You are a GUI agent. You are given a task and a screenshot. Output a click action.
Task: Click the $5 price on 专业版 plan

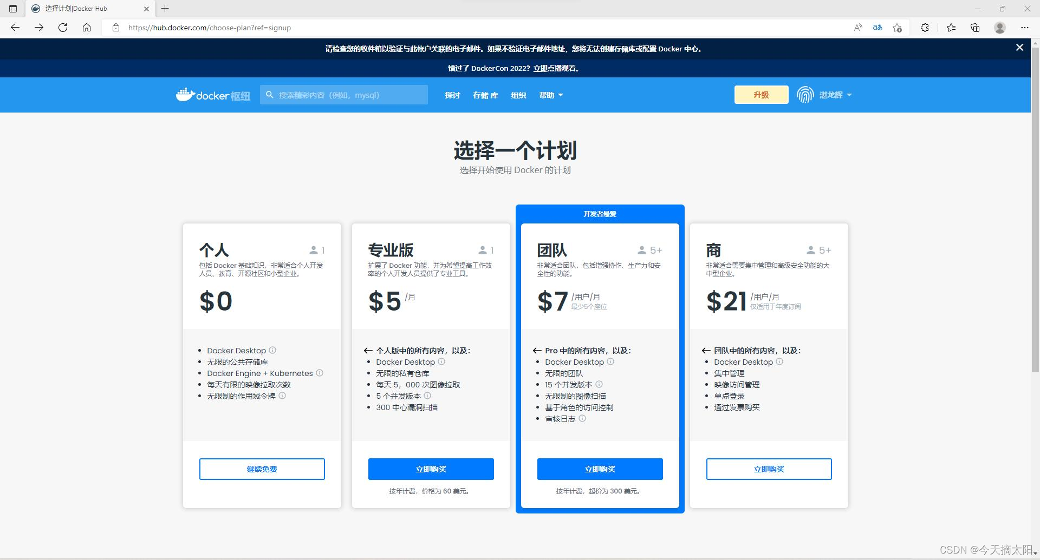(x=385, y=301)
